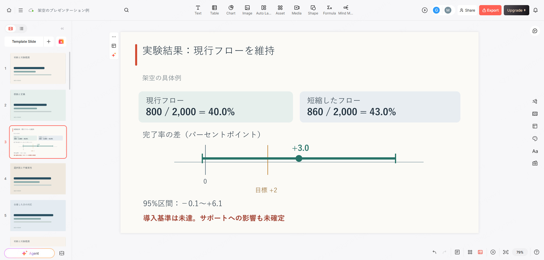Open the search magnifier
The width and height of the screenshot is (544, 260).
click(126, 10)
